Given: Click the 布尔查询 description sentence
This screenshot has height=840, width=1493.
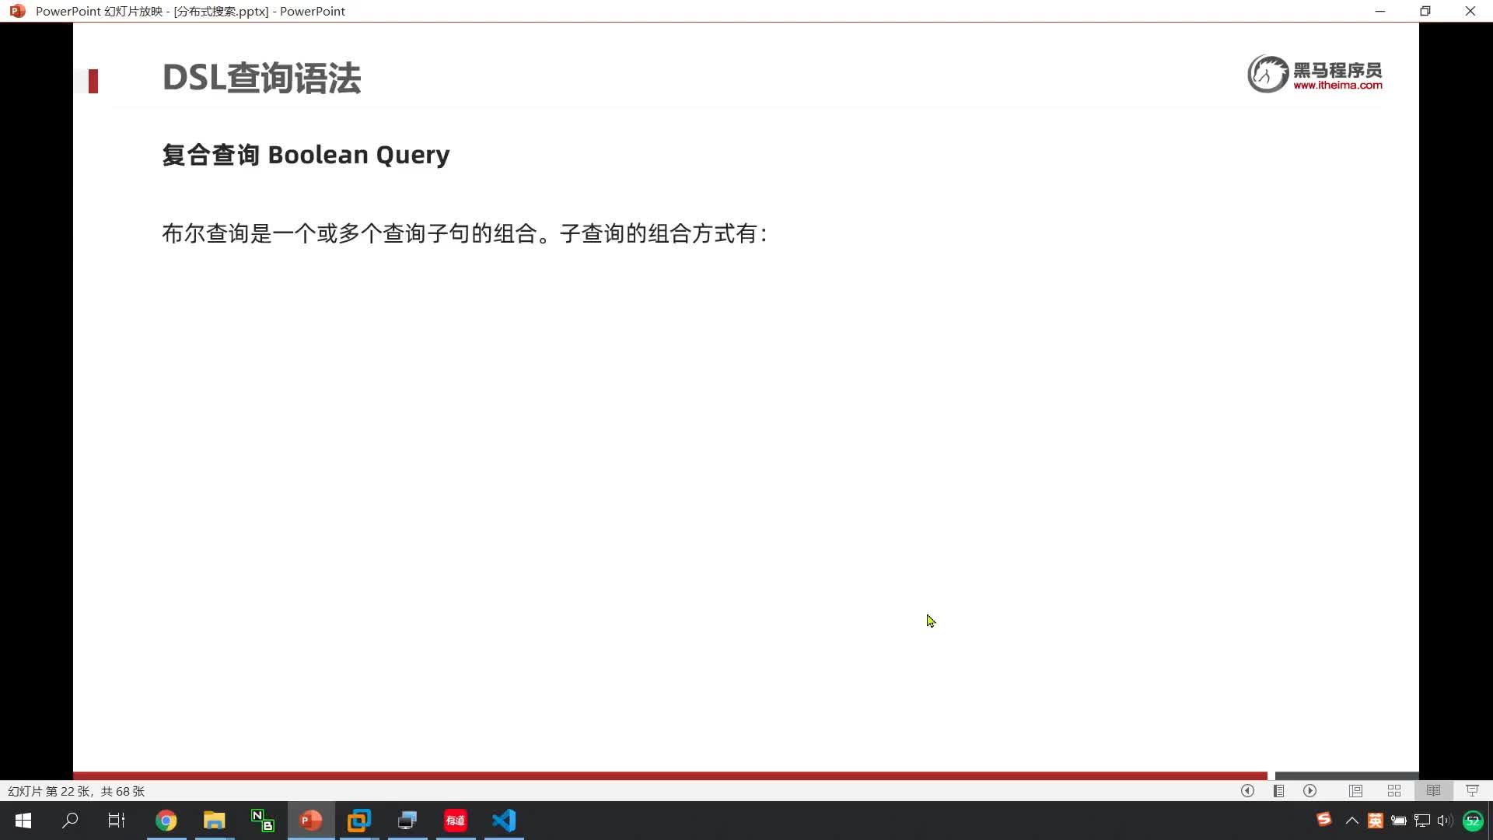Looking at the screenshot, I should tap(465, 233).
